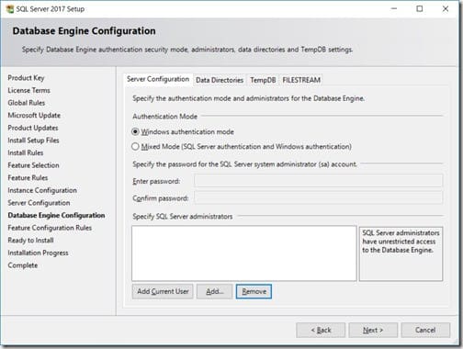Select Global Rules step in sidebar
The height and width of the screenshot is (349, 463).
pos(27,103)
